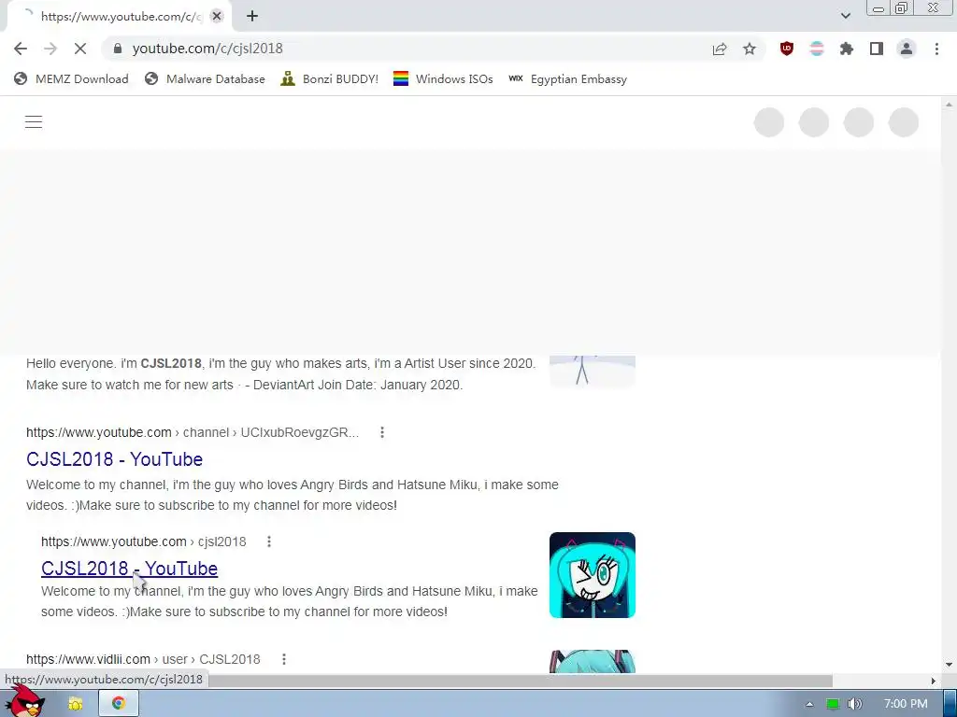Viewport: 957px width, 717px height.
Task: Click the 7:00 PM clock
Action: (x=905, y=704)
